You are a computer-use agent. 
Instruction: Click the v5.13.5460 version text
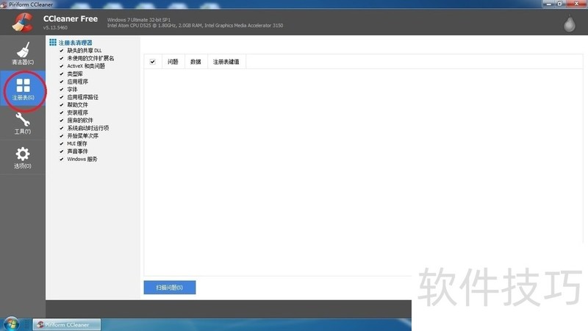point(55,28)
